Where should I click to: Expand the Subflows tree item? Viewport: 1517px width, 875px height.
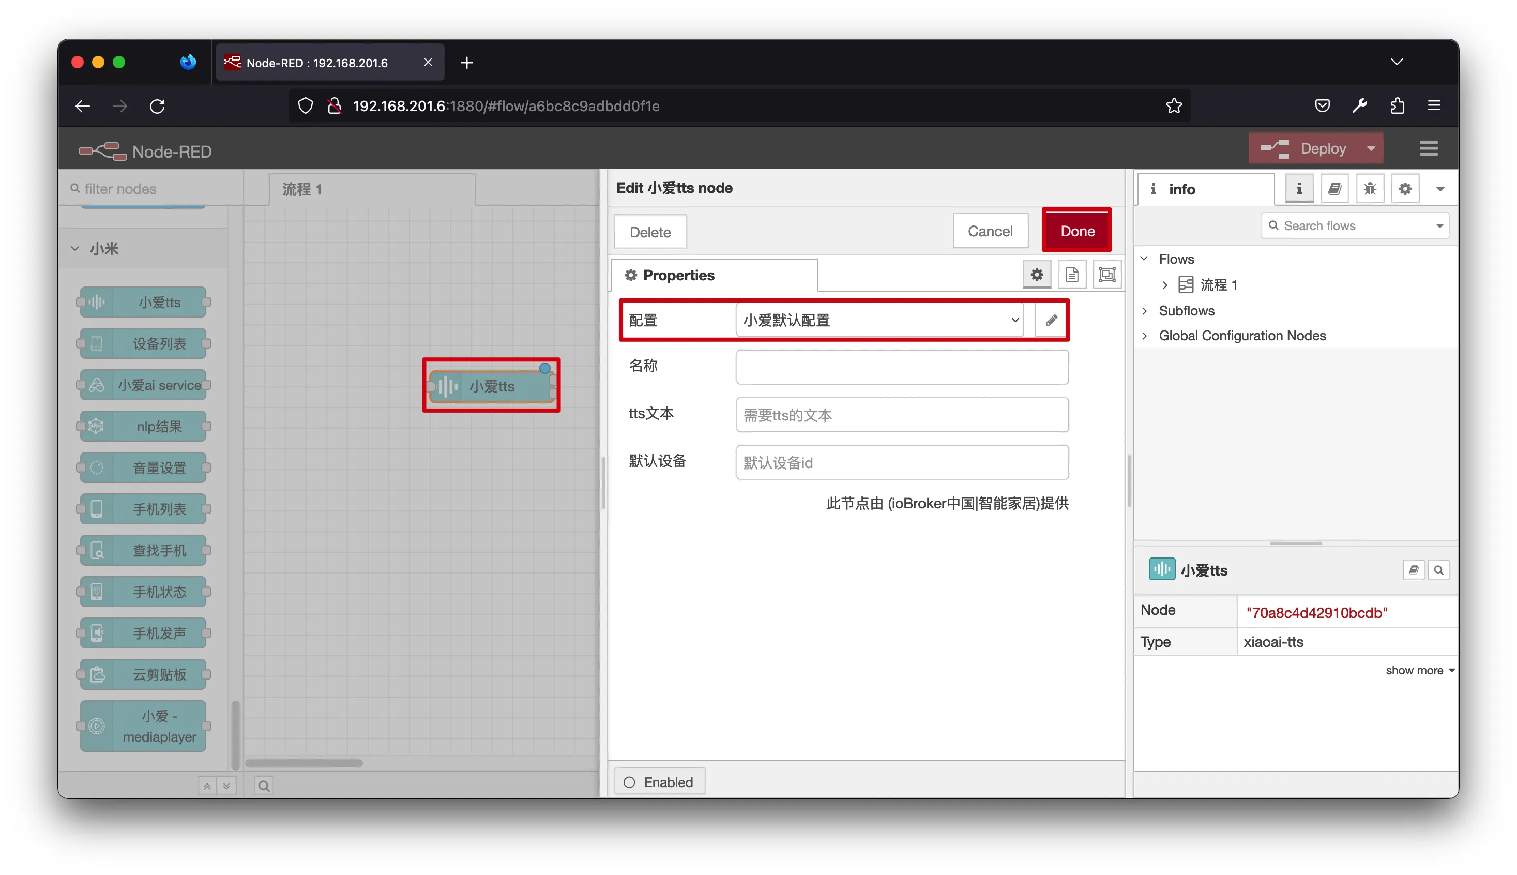(1145, 311)
